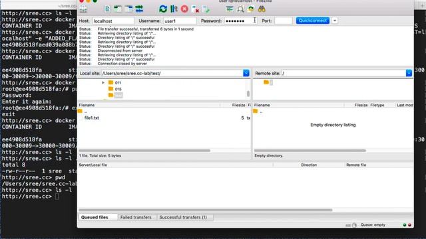Open Remote site path dropdown
The width and height of the screenshot is (426, 239).
(409, 73)
